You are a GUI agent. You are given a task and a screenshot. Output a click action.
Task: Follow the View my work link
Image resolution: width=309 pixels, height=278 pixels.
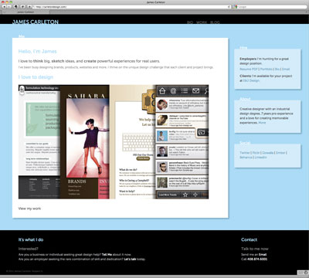point(29,208)
